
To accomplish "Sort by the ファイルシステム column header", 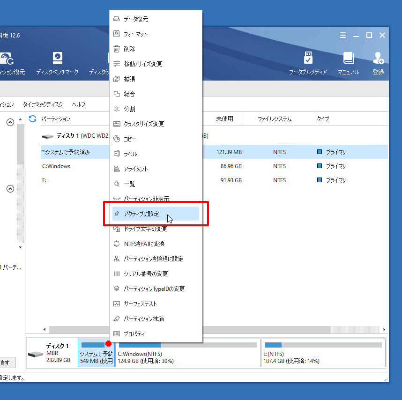I will (275, 119).
